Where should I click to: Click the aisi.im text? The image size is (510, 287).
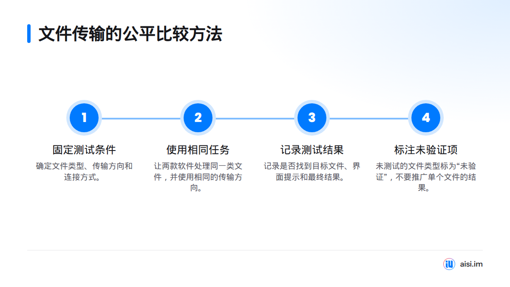point(471,264)
